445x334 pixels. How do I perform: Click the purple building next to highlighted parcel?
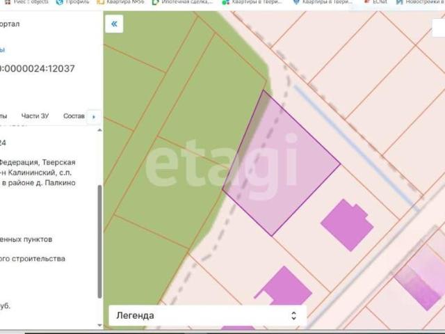pos(347,225)
